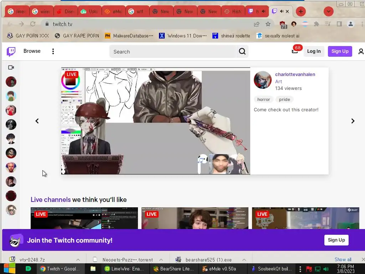Open the Twitch notifications inbox with 68 badge
The width and height of the screenshot is (365, 274).
coord(295,51)
